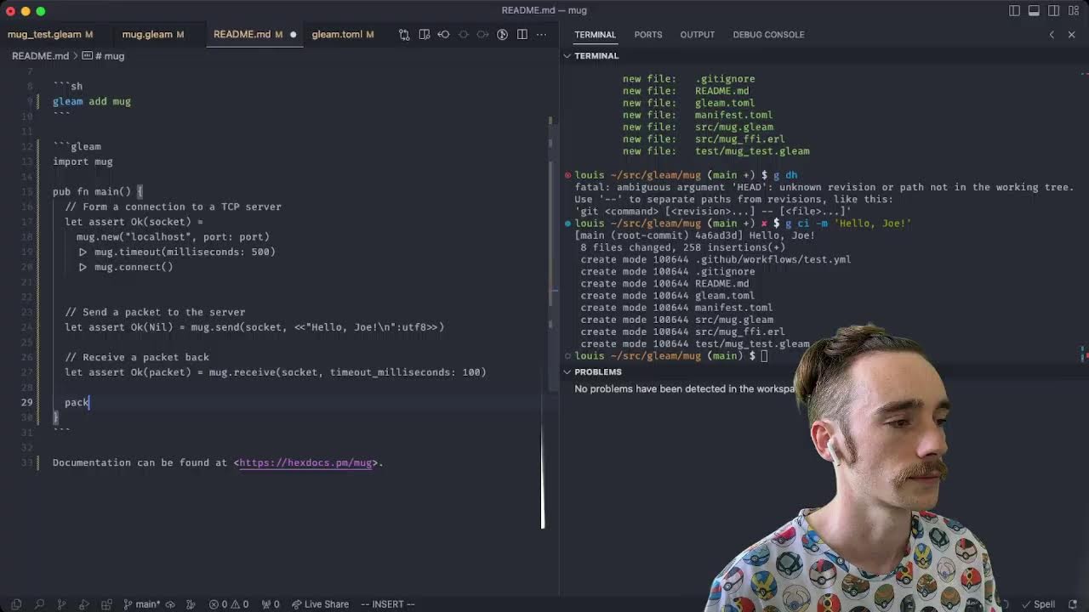The width and height of the screenshot is (1089, 612).
Task: Click line number 29 in the gutter
Action: [26, 402]
